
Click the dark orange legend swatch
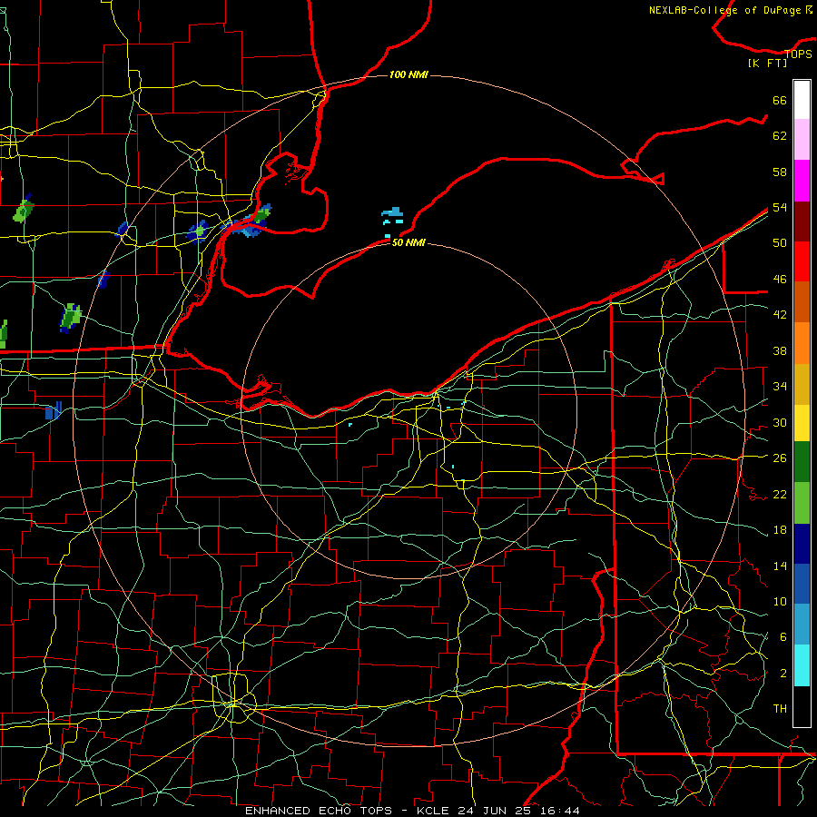click(802, 301)
